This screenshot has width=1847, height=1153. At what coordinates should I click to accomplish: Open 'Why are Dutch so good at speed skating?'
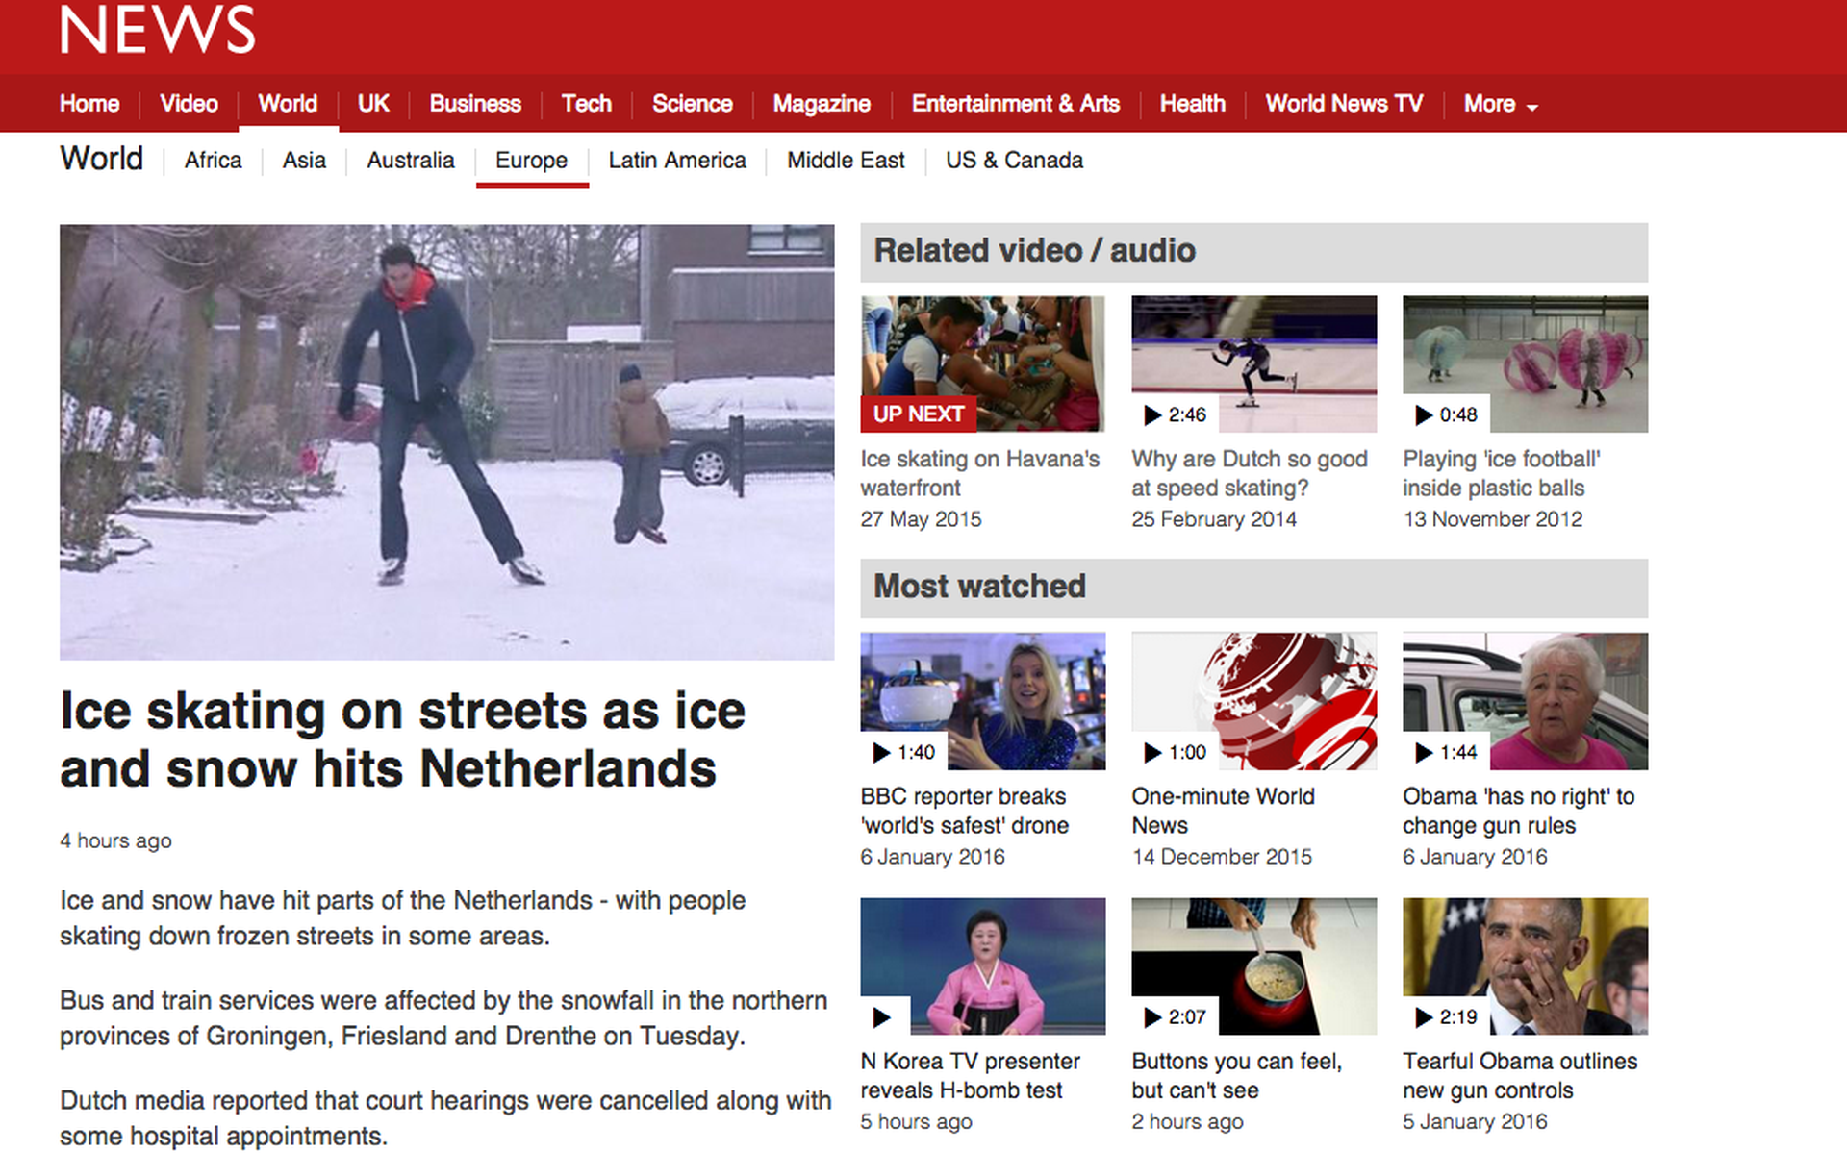(x=1250, y=473)
